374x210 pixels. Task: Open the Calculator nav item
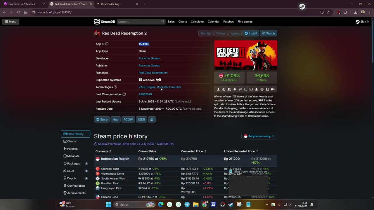pos(197,22)
